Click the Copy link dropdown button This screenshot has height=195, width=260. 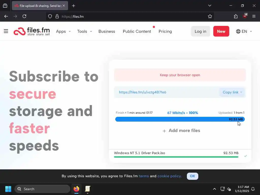[x=232, y=92]
